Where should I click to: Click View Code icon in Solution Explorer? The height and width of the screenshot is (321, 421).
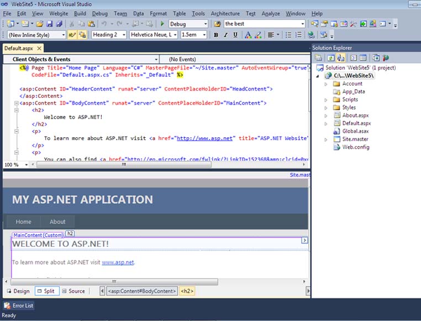(354, 57)
